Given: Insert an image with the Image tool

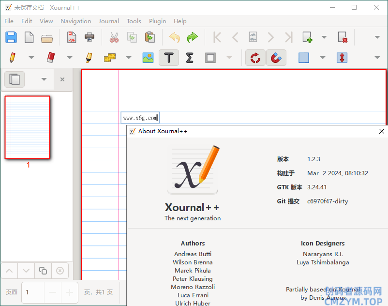Looking at the screenshot, I should pos(148,58).
